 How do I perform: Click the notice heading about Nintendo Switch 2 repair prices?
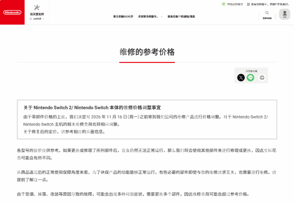92,107
